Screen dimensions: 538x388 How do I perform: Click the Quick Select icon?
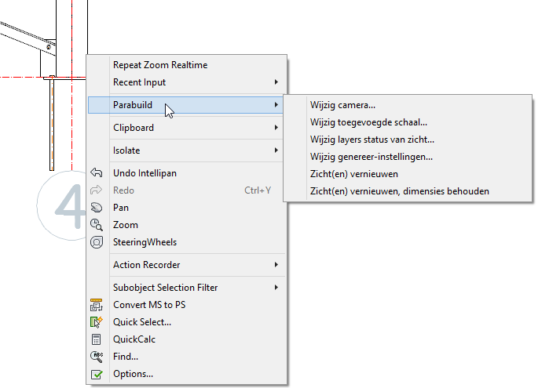click(x=97, y=322)
